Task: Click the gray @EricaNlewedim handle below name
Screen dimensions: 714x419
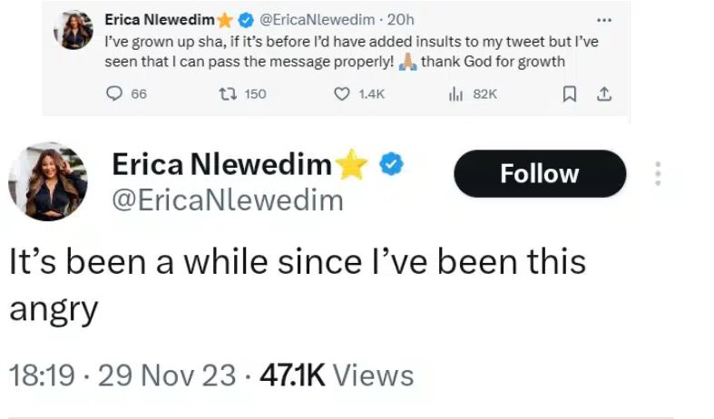Action: tap(227, 200)
